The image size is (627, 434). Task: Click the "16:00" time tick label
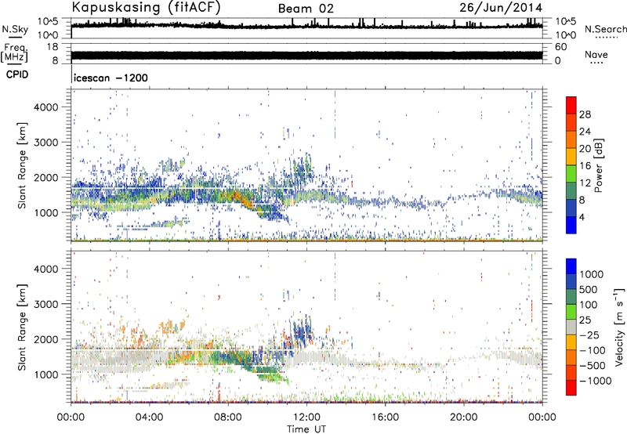pyautogui.click(x=385, y=418)
